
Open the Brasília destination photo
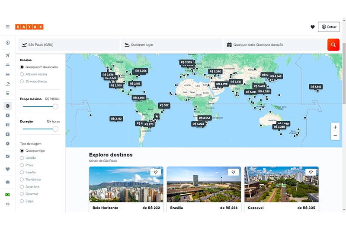coord(204,184)
